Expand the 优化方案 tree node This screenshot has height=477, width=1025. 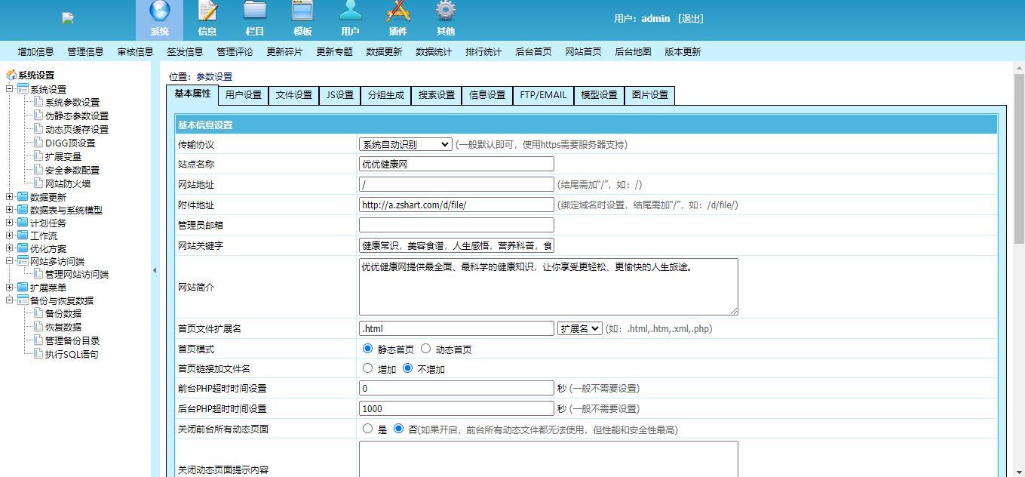[10, 248]
